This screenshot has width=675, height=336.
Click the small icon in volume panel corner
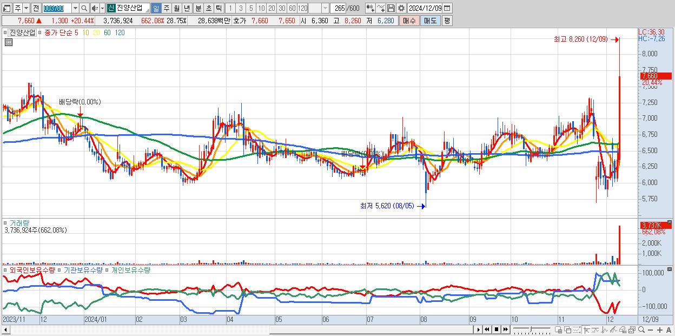pyautogui.click(x=670, y=222)
